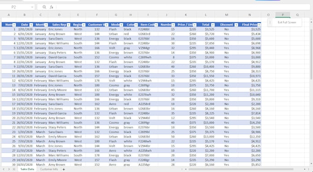Select cell 'David Garcia' in row 7
Image resolution: width=313 pixels, height=172 pixels.
tap(59, 57)
